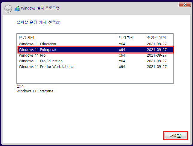The width and height of the screenshot is (193, 146).
Task: Click the 설명: label
Action: click(x=21, y=86)
